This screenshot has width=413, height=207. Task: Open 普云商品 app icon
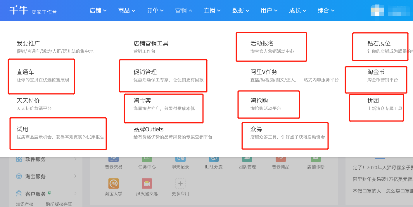[x=281, y=159]
